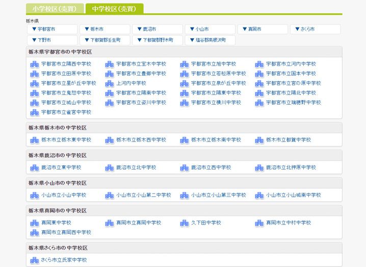Click the icon beside 小山市立小山第三中学校
The image size is (366, 267).
click(x=185, y=195)
